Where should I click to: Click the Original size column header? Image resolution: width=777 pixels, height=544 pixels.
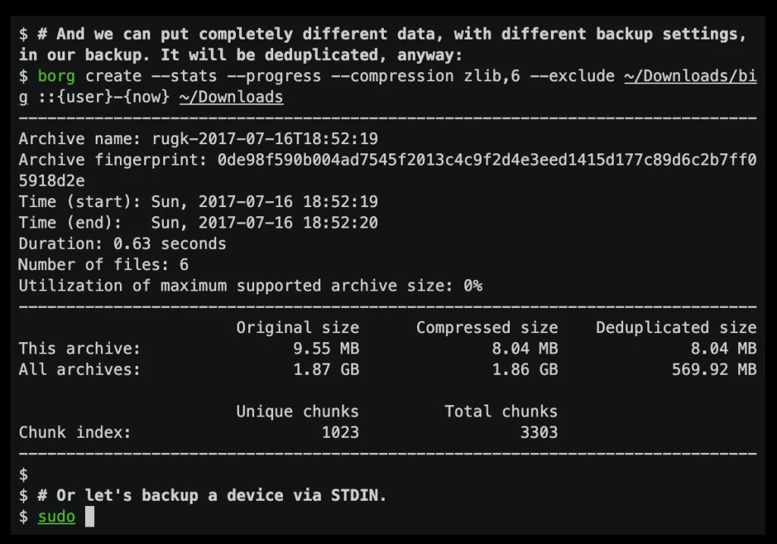pyautogui.click(x=297, y=328)
